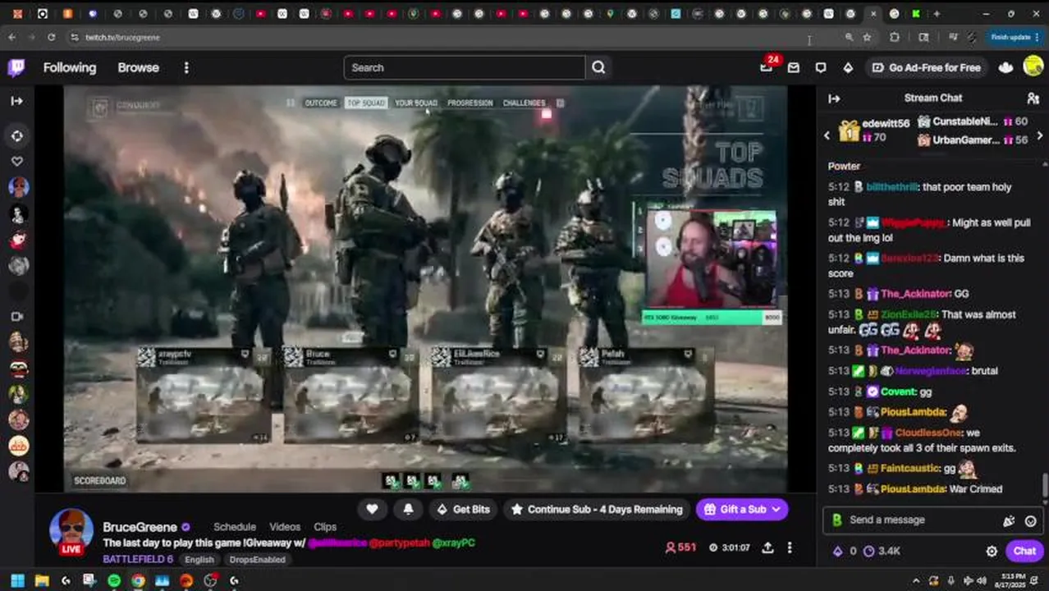
Task: Click the chat scrollbar thumb
Action: (1044, 485)
